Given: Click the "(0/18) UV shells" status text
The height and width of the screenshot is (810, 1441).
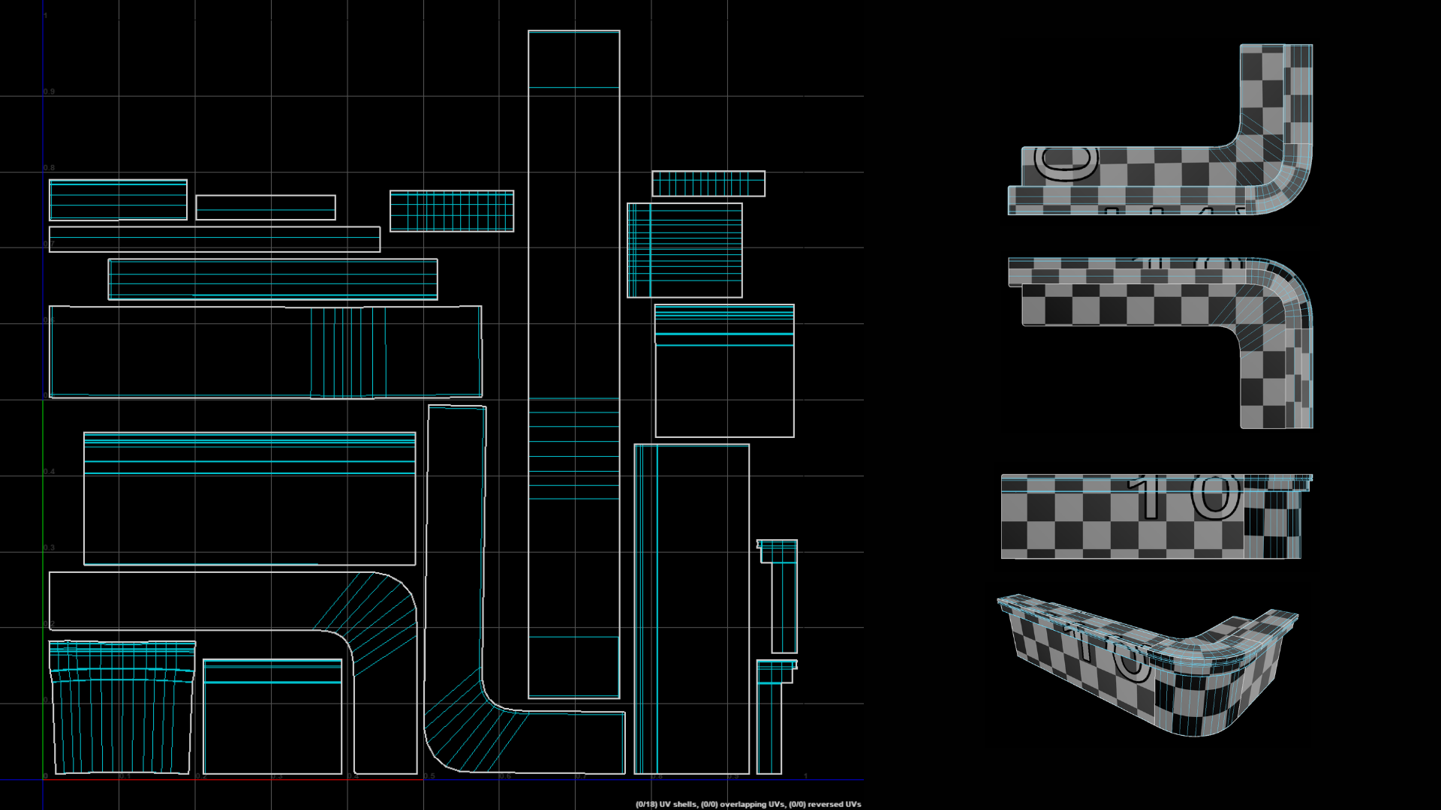Looking at the screenshot, I should point(666,804).
